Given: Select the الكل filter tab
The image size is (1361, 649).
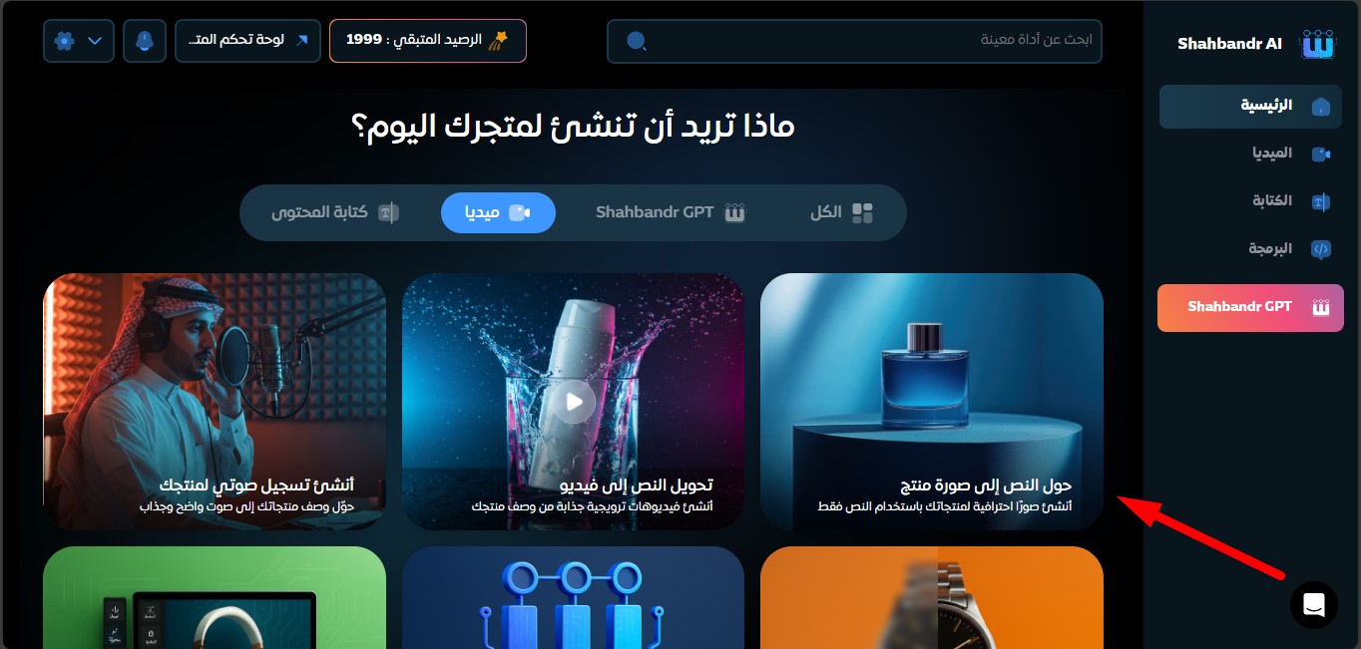Looking at the screenshot, I should (841, 212).
